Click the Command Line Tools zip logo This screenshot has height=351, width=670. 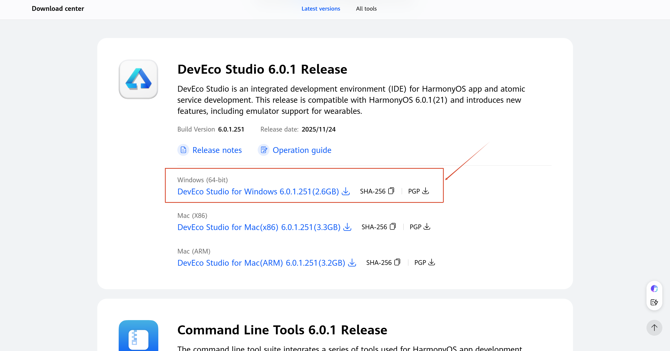pyautogui.click(x=138, y=336)
